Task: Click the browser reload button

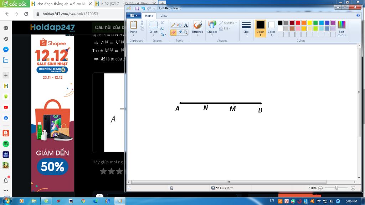Action: 26,14
